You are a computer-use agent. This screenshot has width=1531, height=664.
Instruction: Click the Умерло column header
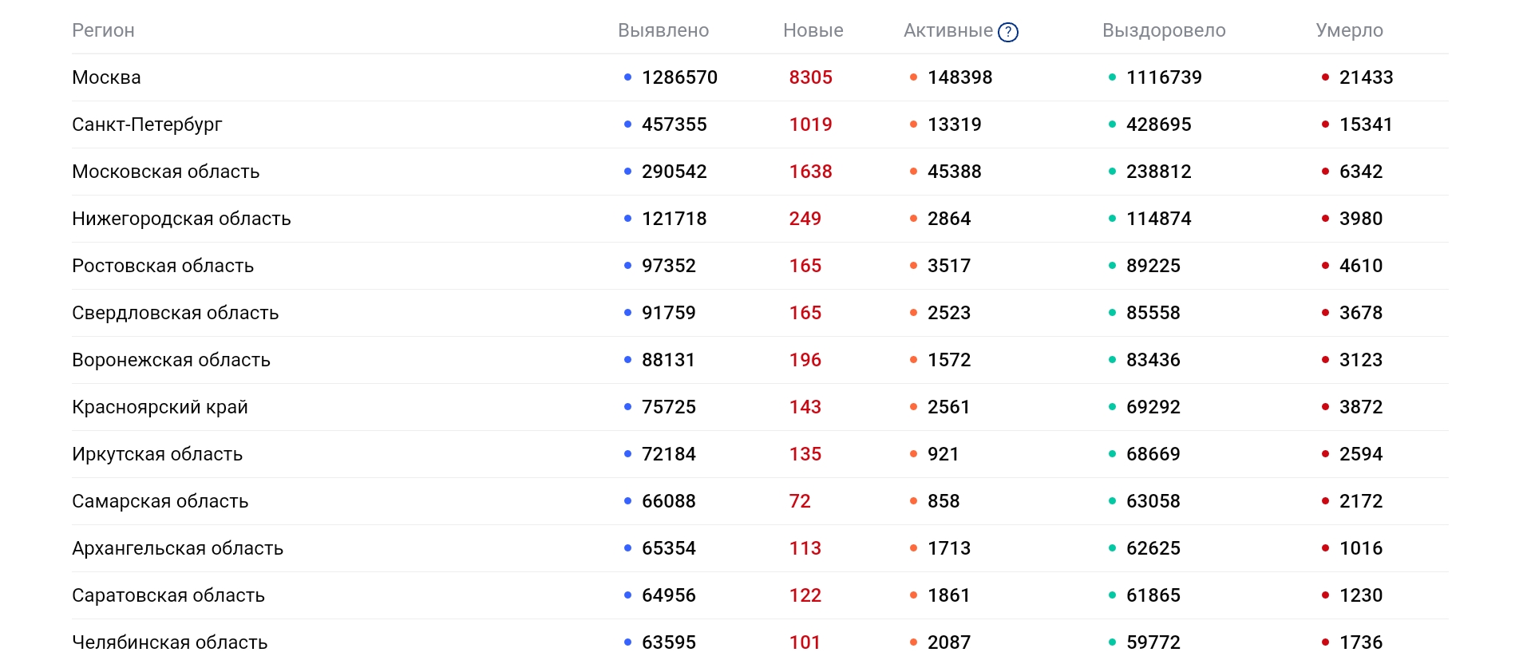tap(1349, 30)
